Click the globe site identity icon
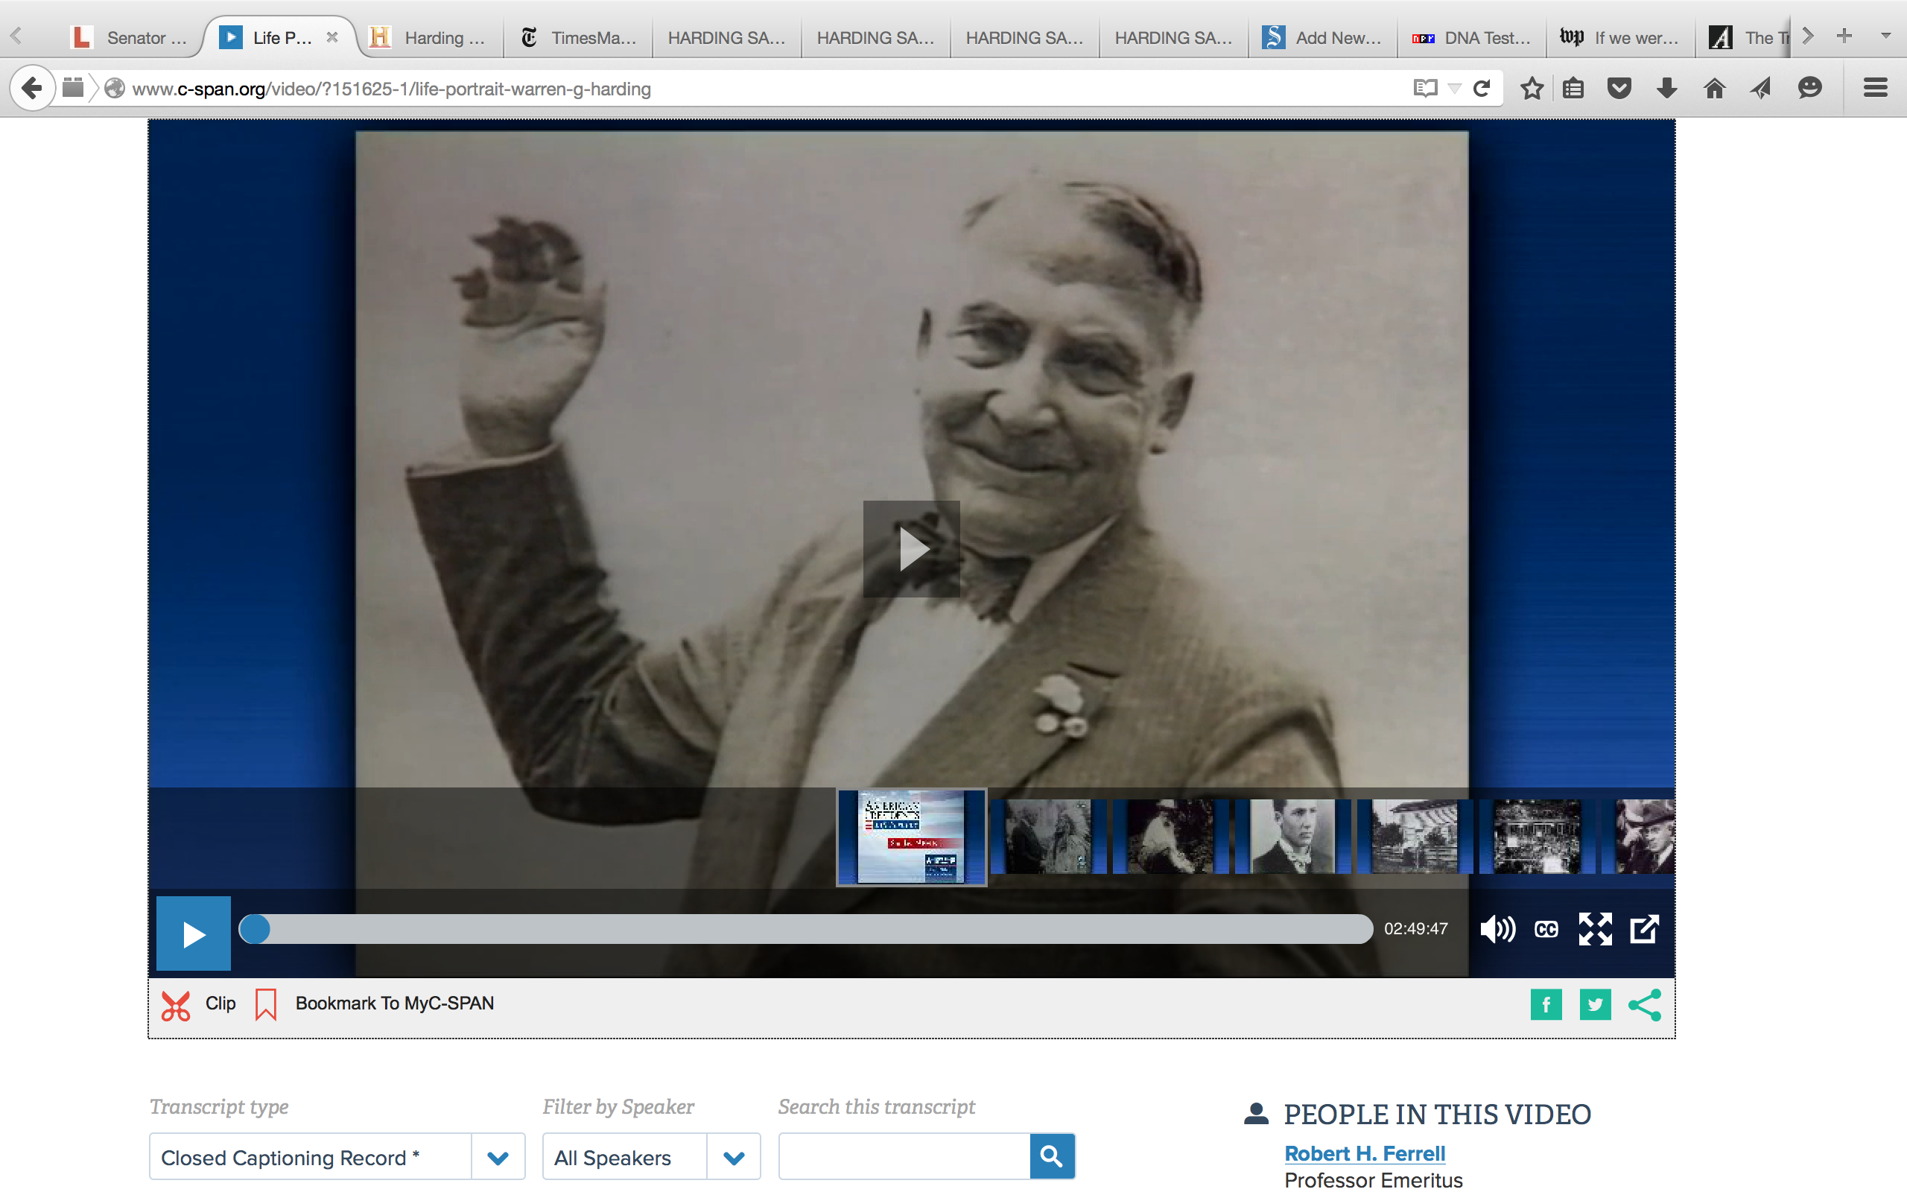This screenshot has height=1192, width=1907. [115, 89]
